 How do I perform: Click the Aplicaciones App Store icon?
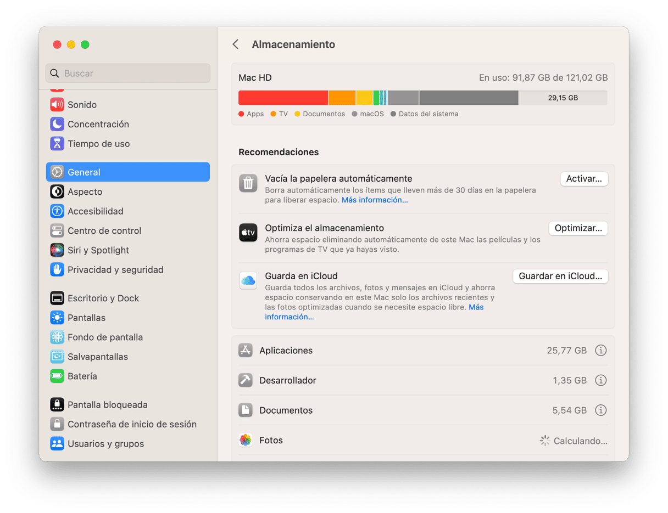pyautogui.click(x=246, y=350)
